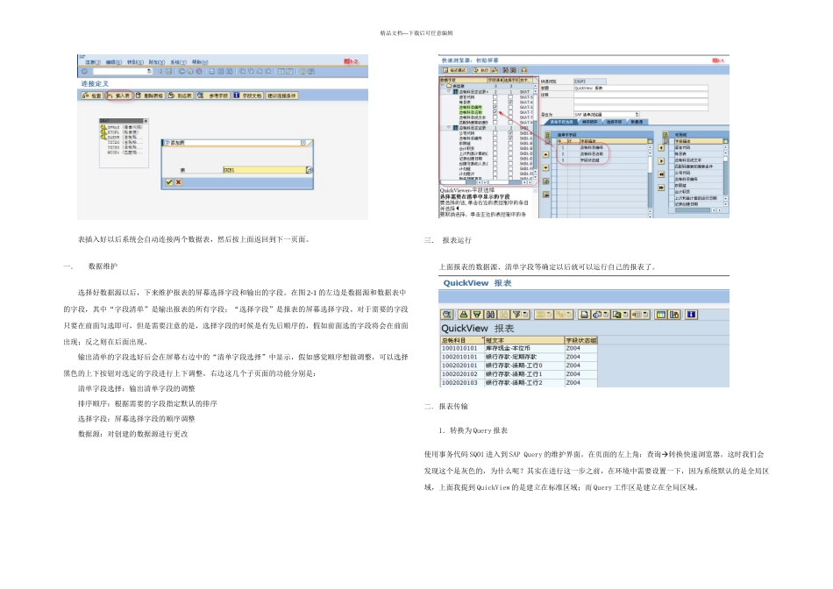Click the single right arrow to remove field
The height and width of the screenshot is (589, 833).
pyautogui.click(x=661, y=161)
